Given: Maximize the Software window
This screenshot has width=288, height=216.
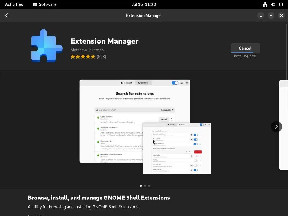Looking at the screenshot, I should 271,16.
